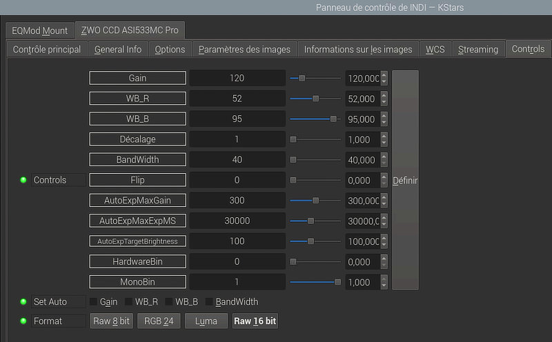552x342 pixels.
Task: Click the Flip slider handle
Action: tap(293, 180)
